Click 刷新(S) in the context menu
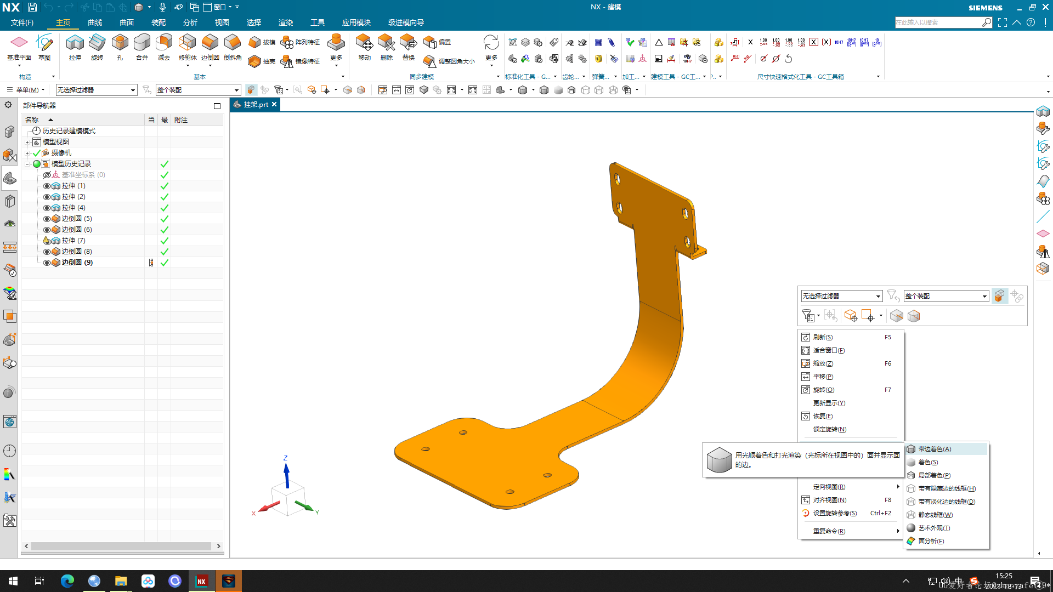Screen dimensions: 1053x592 pos(850,337)
